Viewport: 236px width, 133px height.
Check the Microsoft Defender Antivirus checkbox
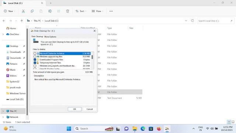(x=35, y=53)
